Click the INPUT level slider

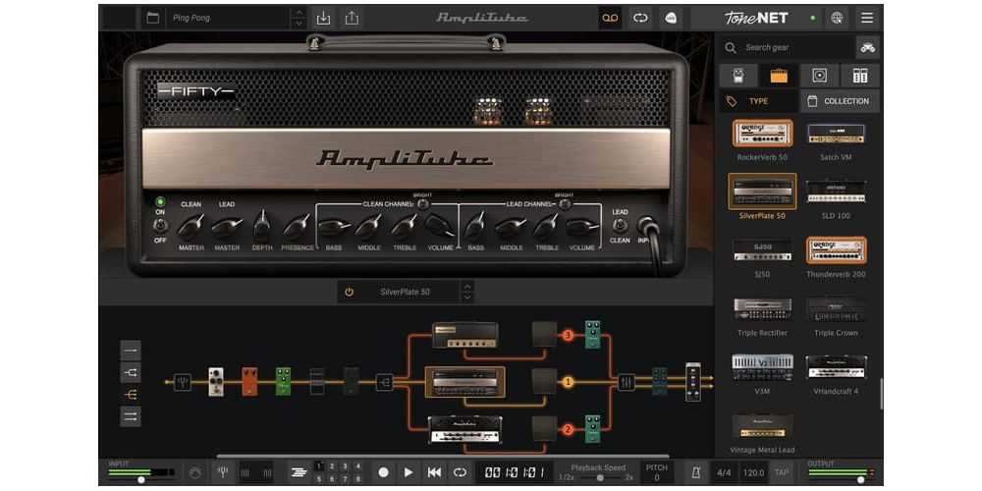coord(142,479)
